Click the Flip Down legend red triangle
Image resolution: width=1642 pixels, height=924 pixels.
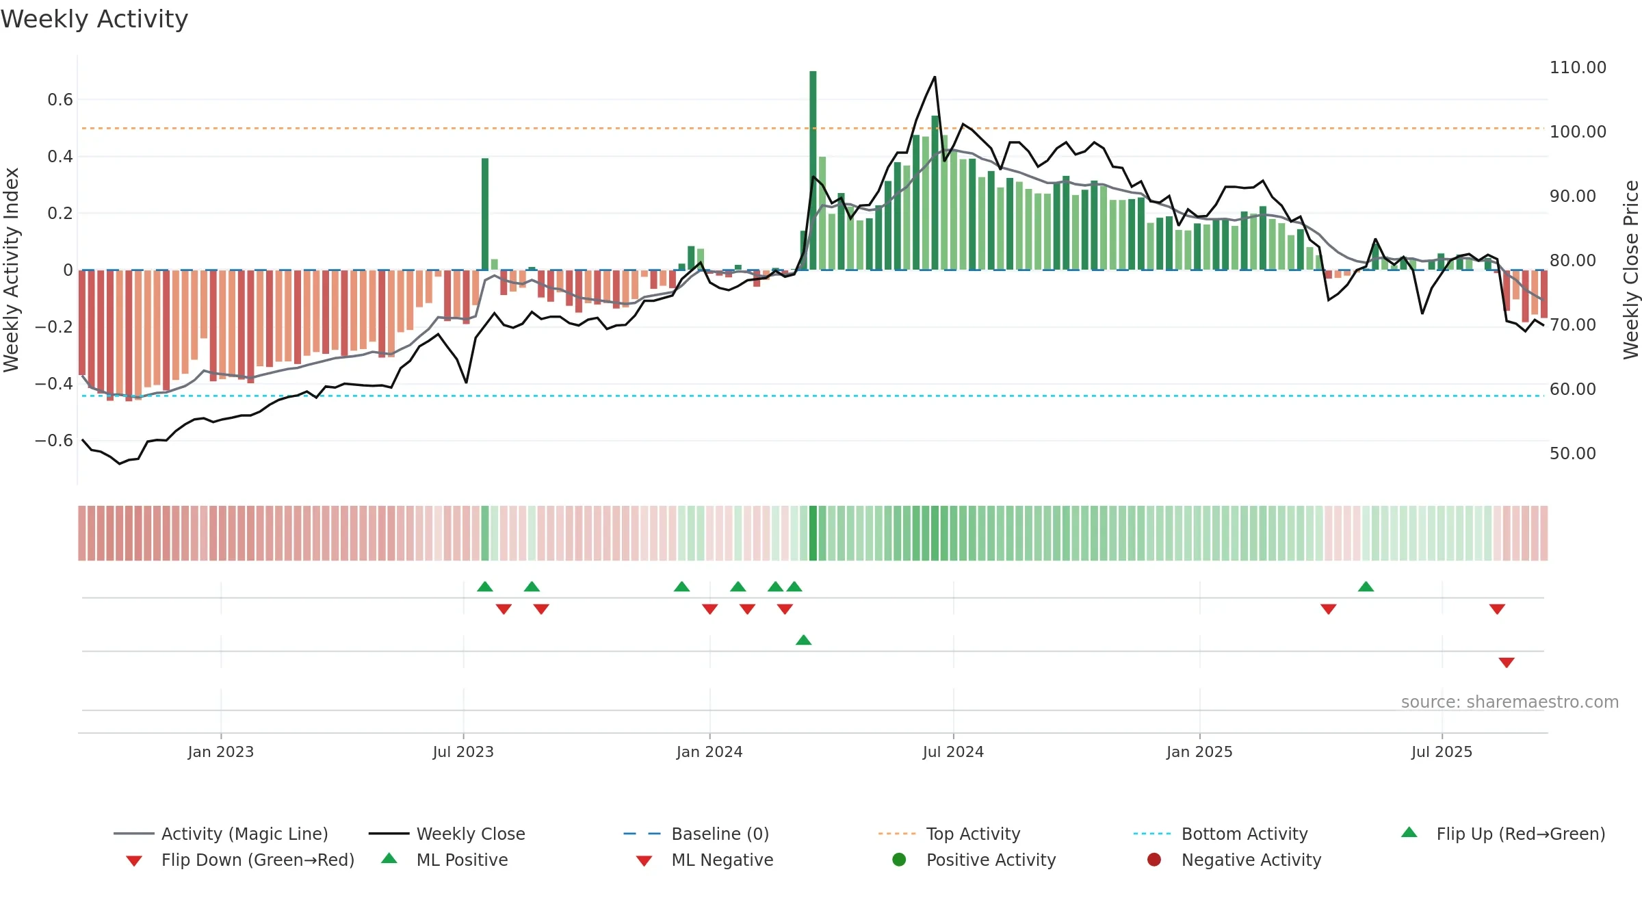[134, 861]
